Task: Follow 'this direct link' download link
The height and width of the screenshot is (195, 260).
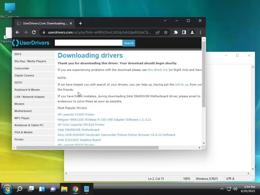Action: (x=157, y=70)
